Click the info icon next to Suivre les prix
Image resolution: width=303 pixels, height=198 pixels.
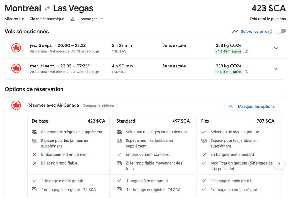click(x=270, y=31)
